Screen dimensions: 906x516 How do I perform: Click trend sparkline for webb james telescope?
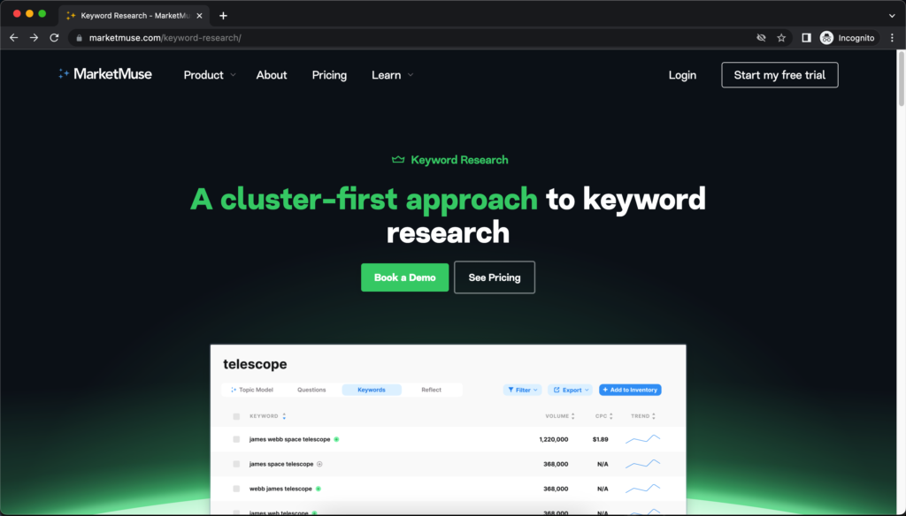pyautogui.click(x=642, y=489)
